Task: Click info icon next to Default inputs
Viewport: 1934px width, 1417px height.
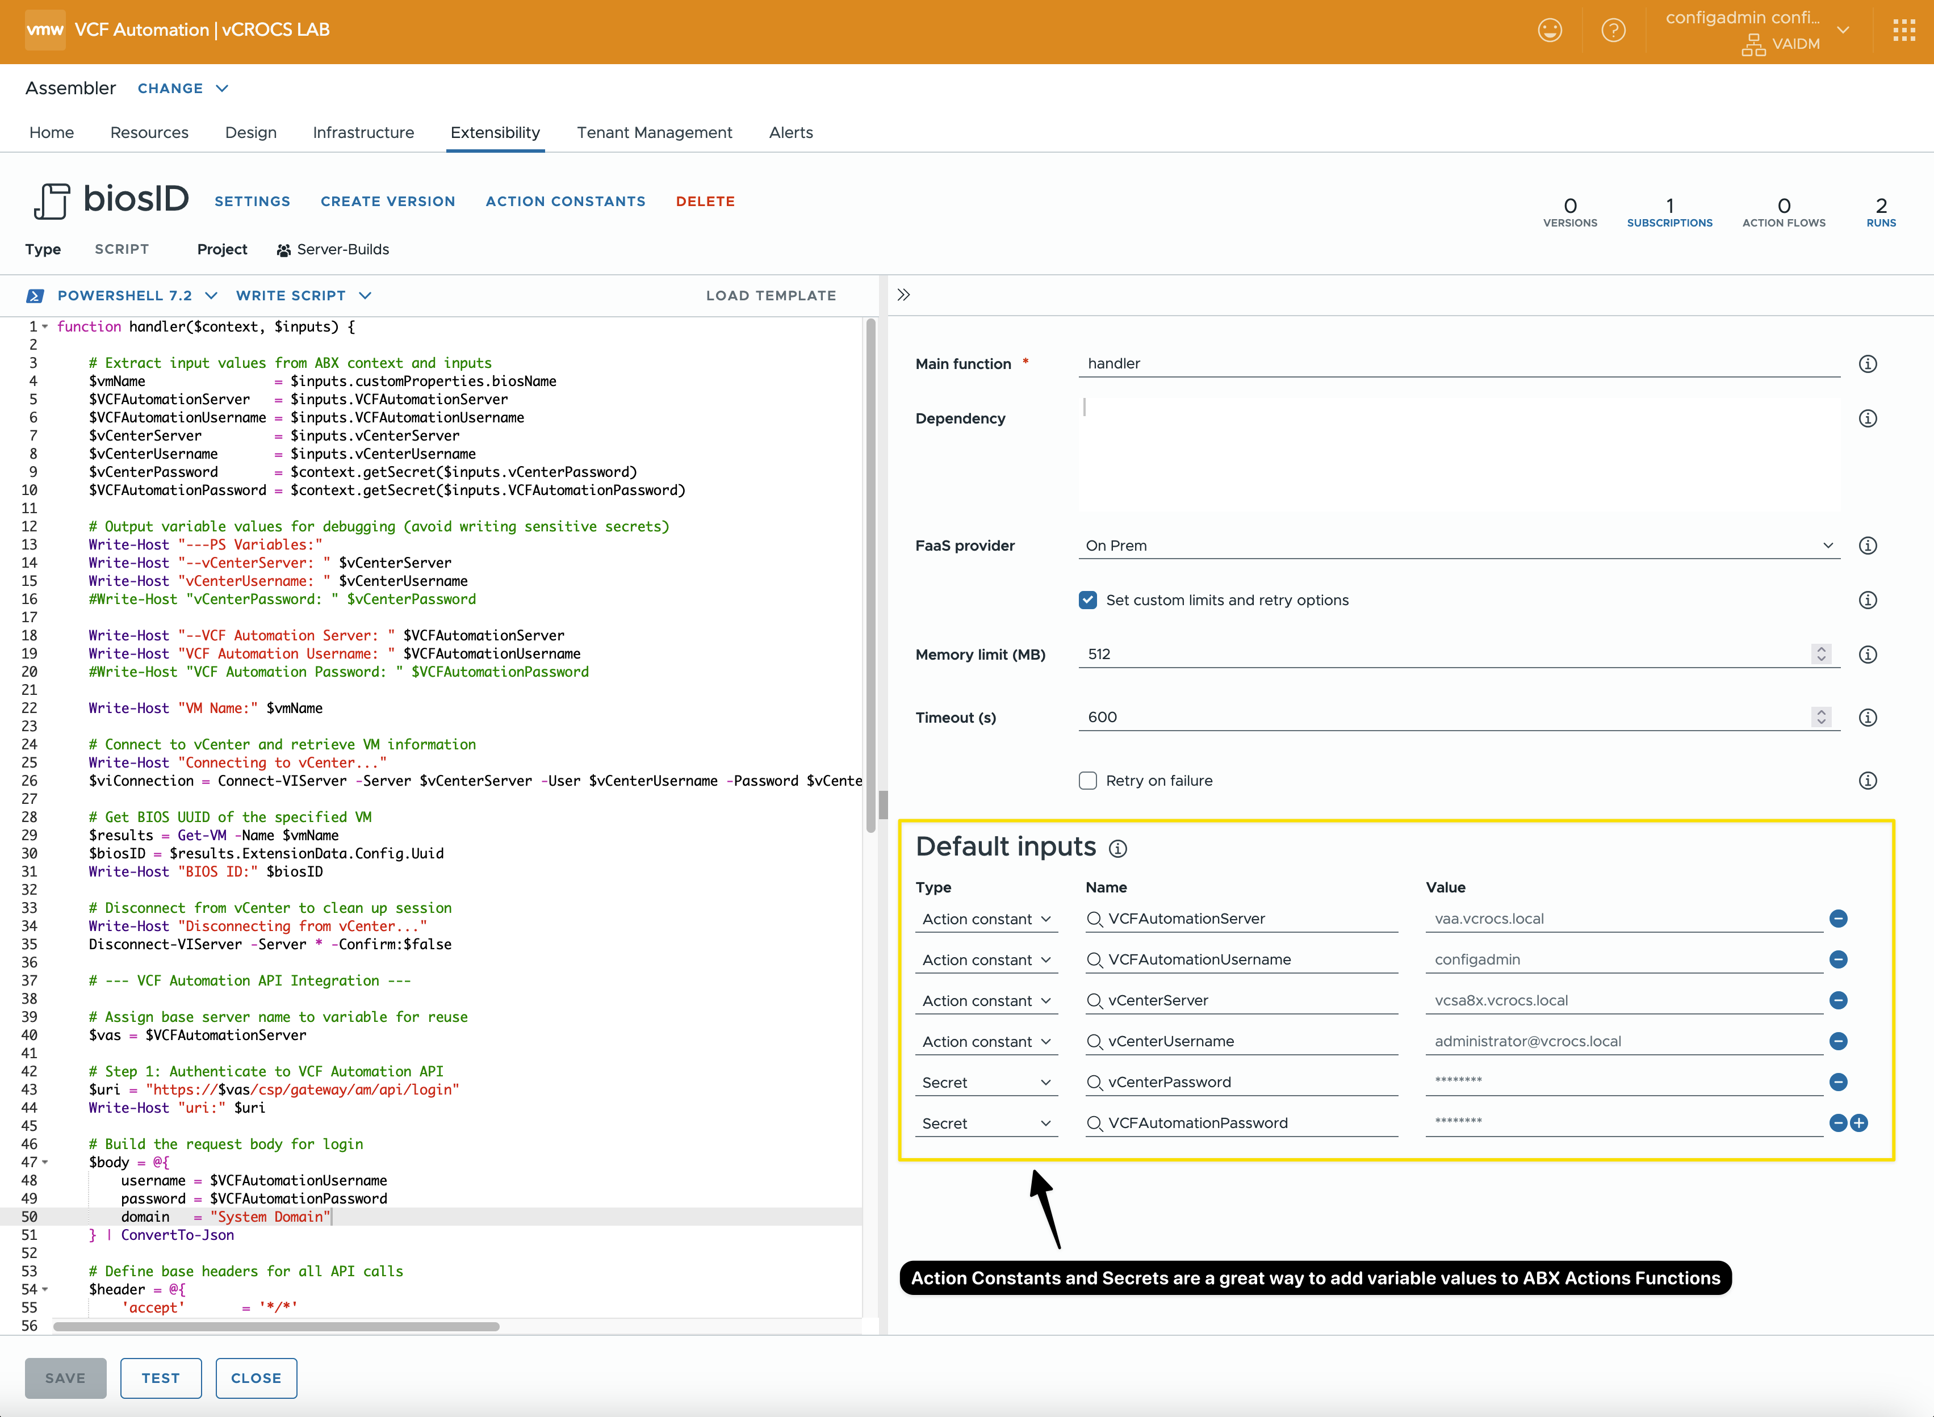Action: pos(1117,848)
